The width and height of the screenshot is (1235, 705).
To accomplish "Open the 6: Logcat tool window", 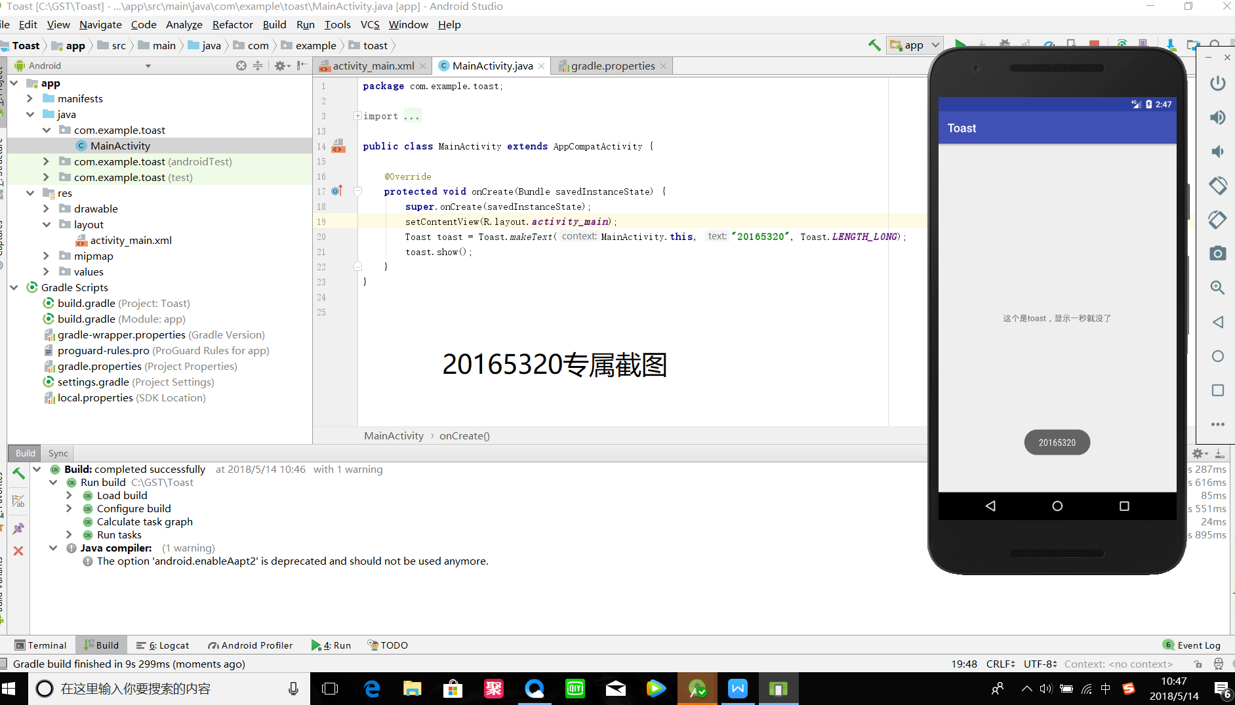I will click(x=163, y=645).
